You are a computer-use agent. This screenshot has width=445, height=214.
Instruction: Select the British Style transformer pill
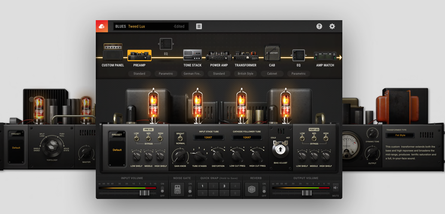(246, 74)
